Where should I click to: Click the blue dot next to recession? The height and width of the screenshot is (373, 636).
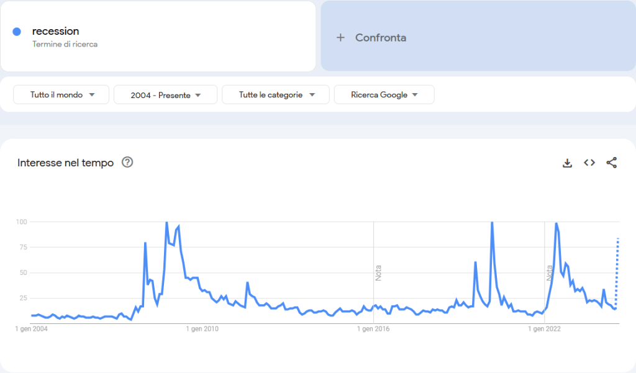coord(17,32)
